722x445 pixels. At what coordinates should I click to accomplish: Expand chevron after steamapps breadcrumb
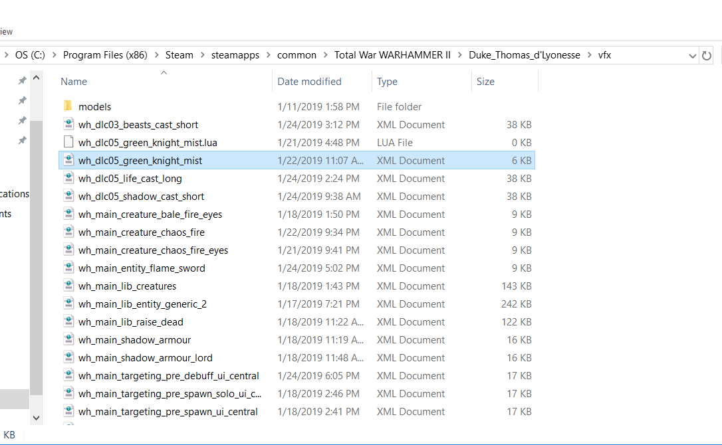(x=268, y=54)
